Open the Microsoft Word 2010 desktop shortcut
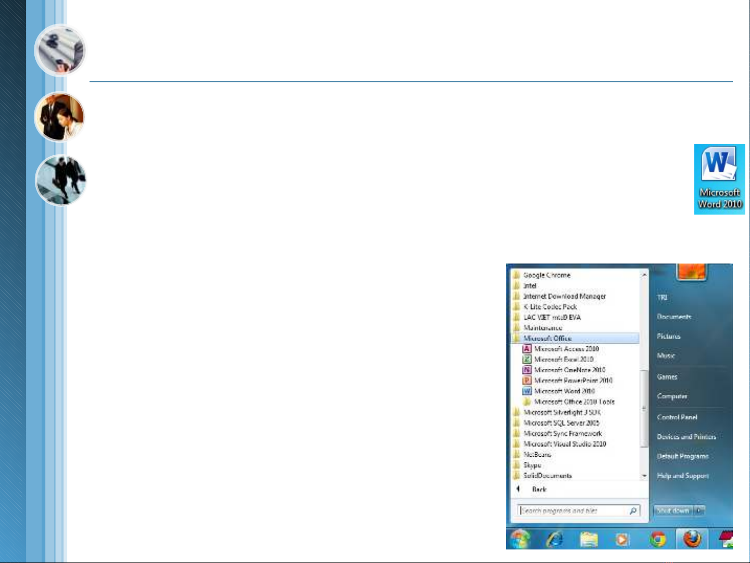 click(719, 178)
